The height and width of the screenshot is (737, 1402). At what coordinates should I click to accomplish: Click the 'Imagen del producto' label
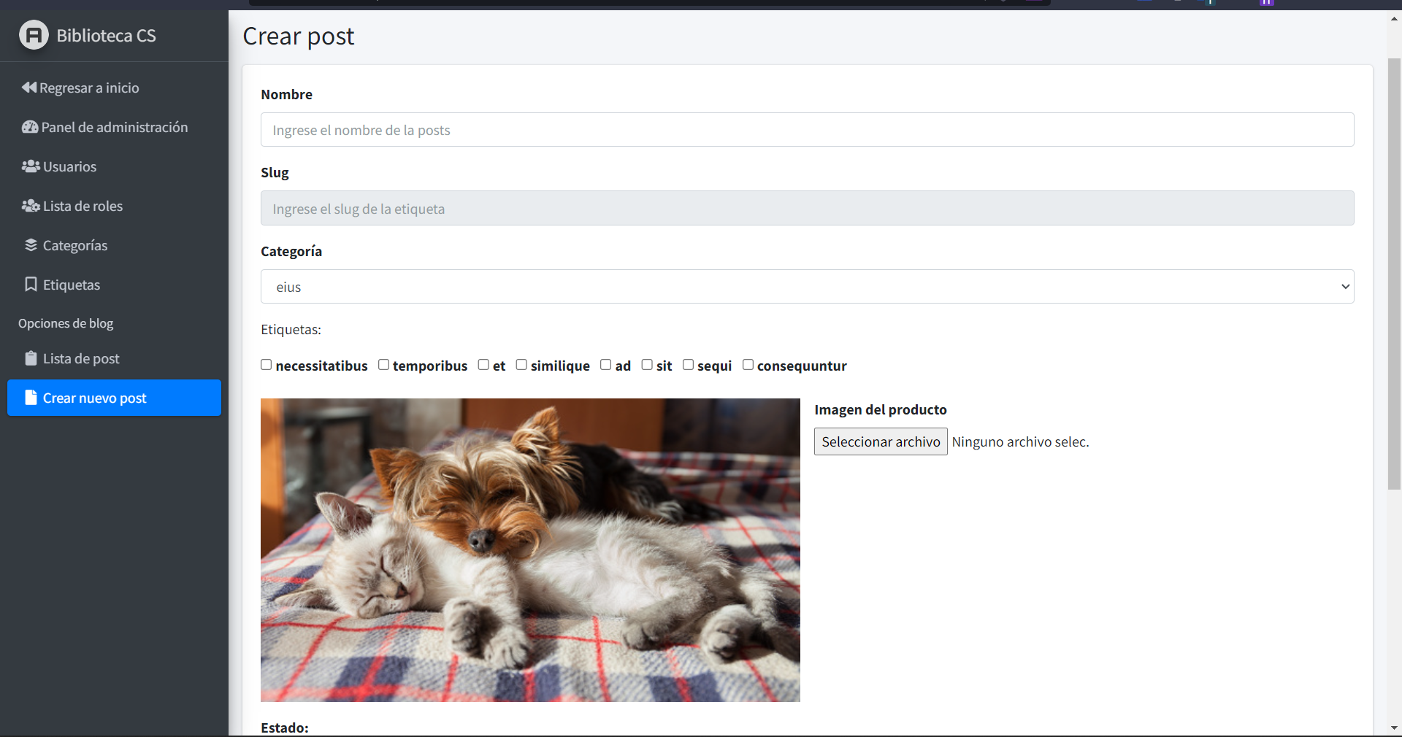(x=881, y=409)
